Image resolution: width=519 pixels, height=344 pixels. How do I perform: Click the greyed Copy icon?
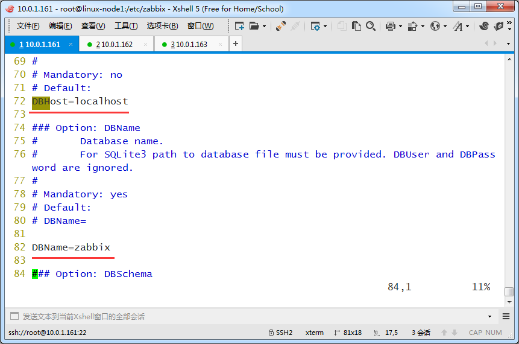click(x=342, y=26)
